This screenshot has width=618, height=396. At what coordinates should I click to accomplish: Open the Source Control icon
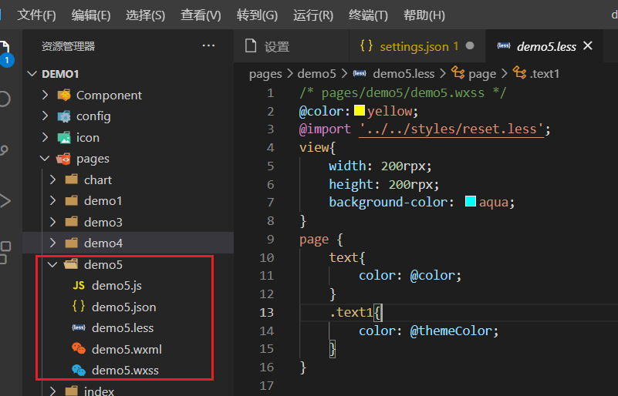point(4,150)
